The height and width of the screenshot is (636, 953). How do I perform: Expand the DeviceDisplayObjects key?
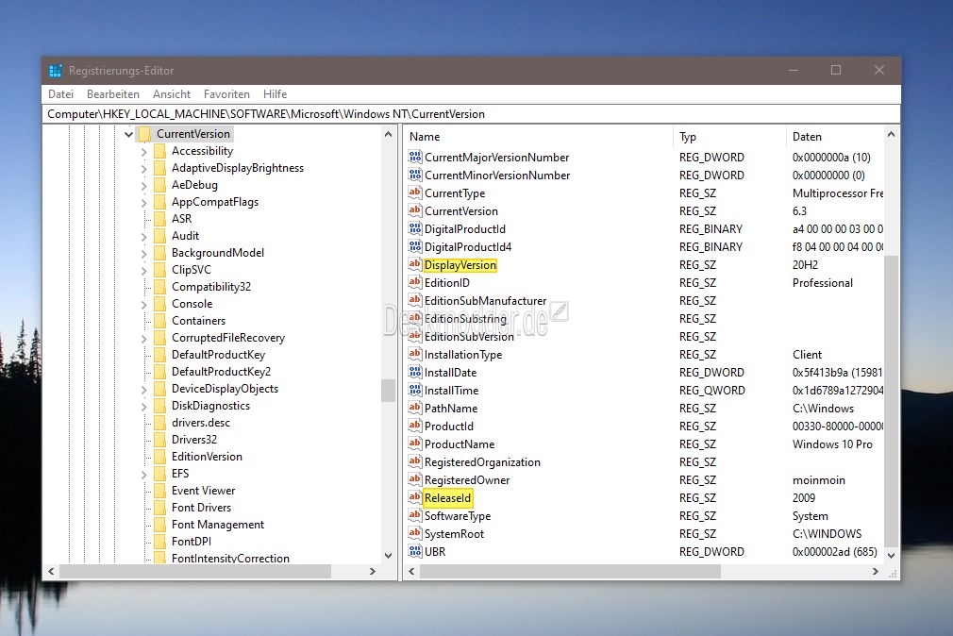click(143, 389)
